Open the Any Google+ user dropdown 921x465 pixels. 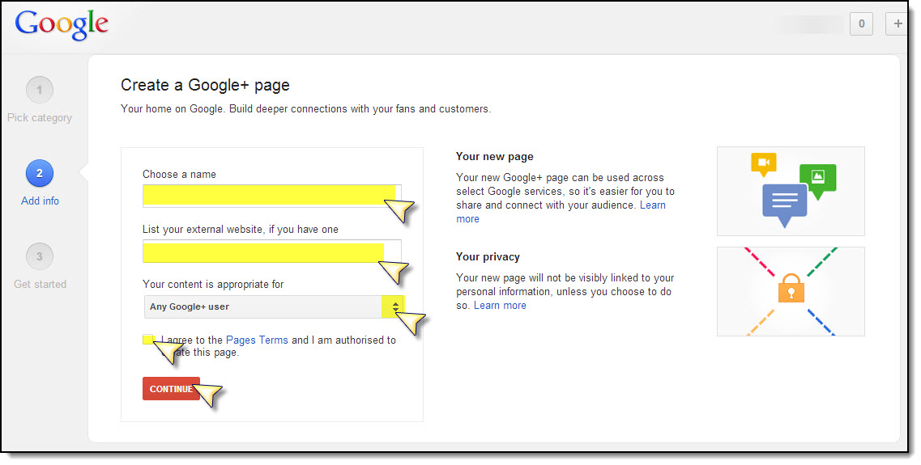coord(273,306)
